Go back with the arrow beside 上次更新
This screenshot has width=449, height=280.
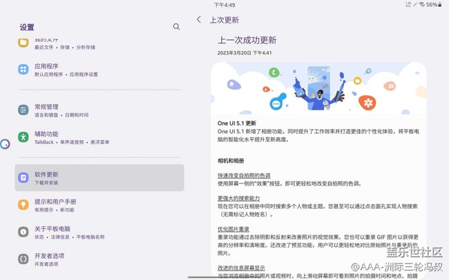click(x=199, y=19)
